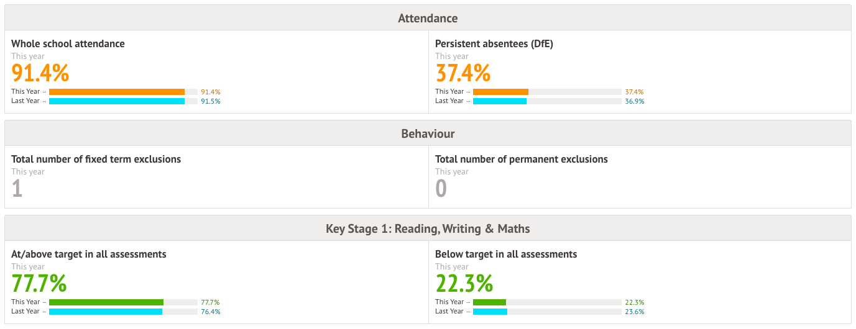Click the blue Last Year below target bar
856x329 pixels.
click(490, 312)
